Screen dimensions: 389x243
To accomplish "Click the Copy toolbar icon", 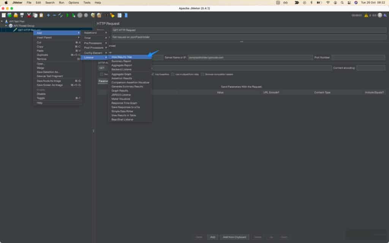I will coord(35,15).
